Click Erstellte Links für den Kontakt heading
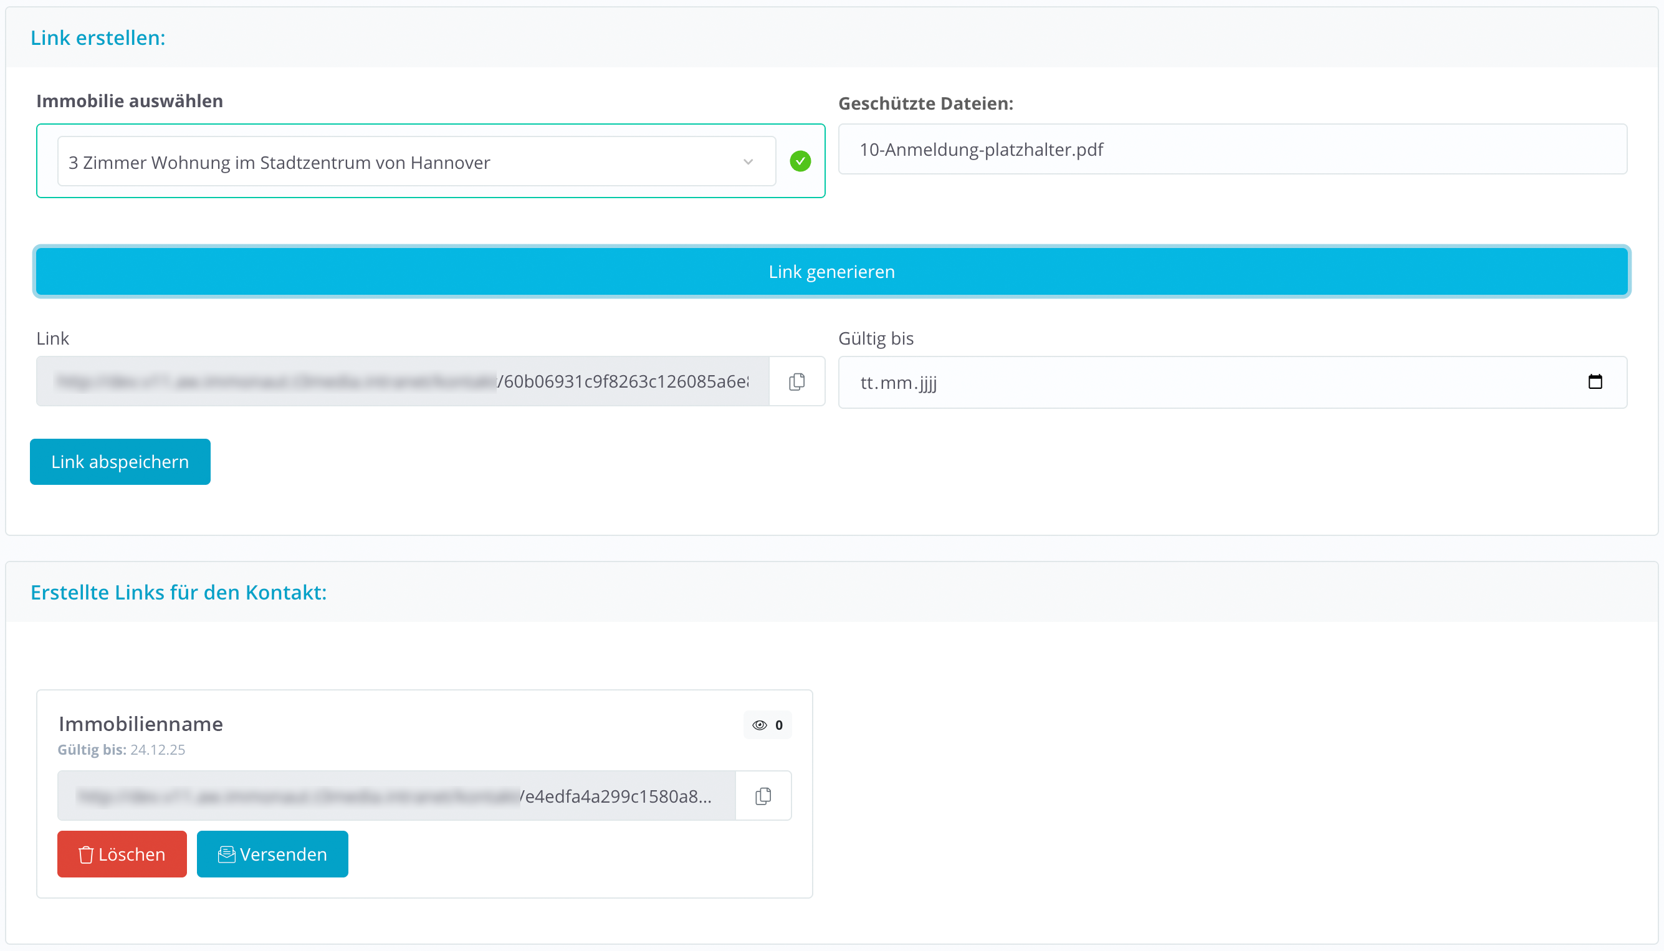This screenshot has width=1664, height=951. [178, 593]
